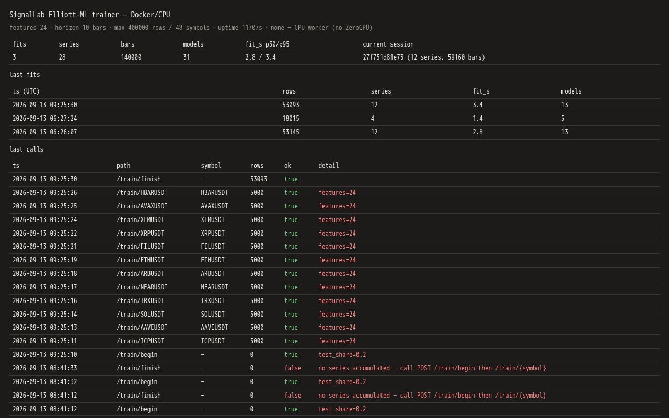Select the current session id 27f751d81e73 text
This screenshot has width=669, height=418.
tap(383, 57)
